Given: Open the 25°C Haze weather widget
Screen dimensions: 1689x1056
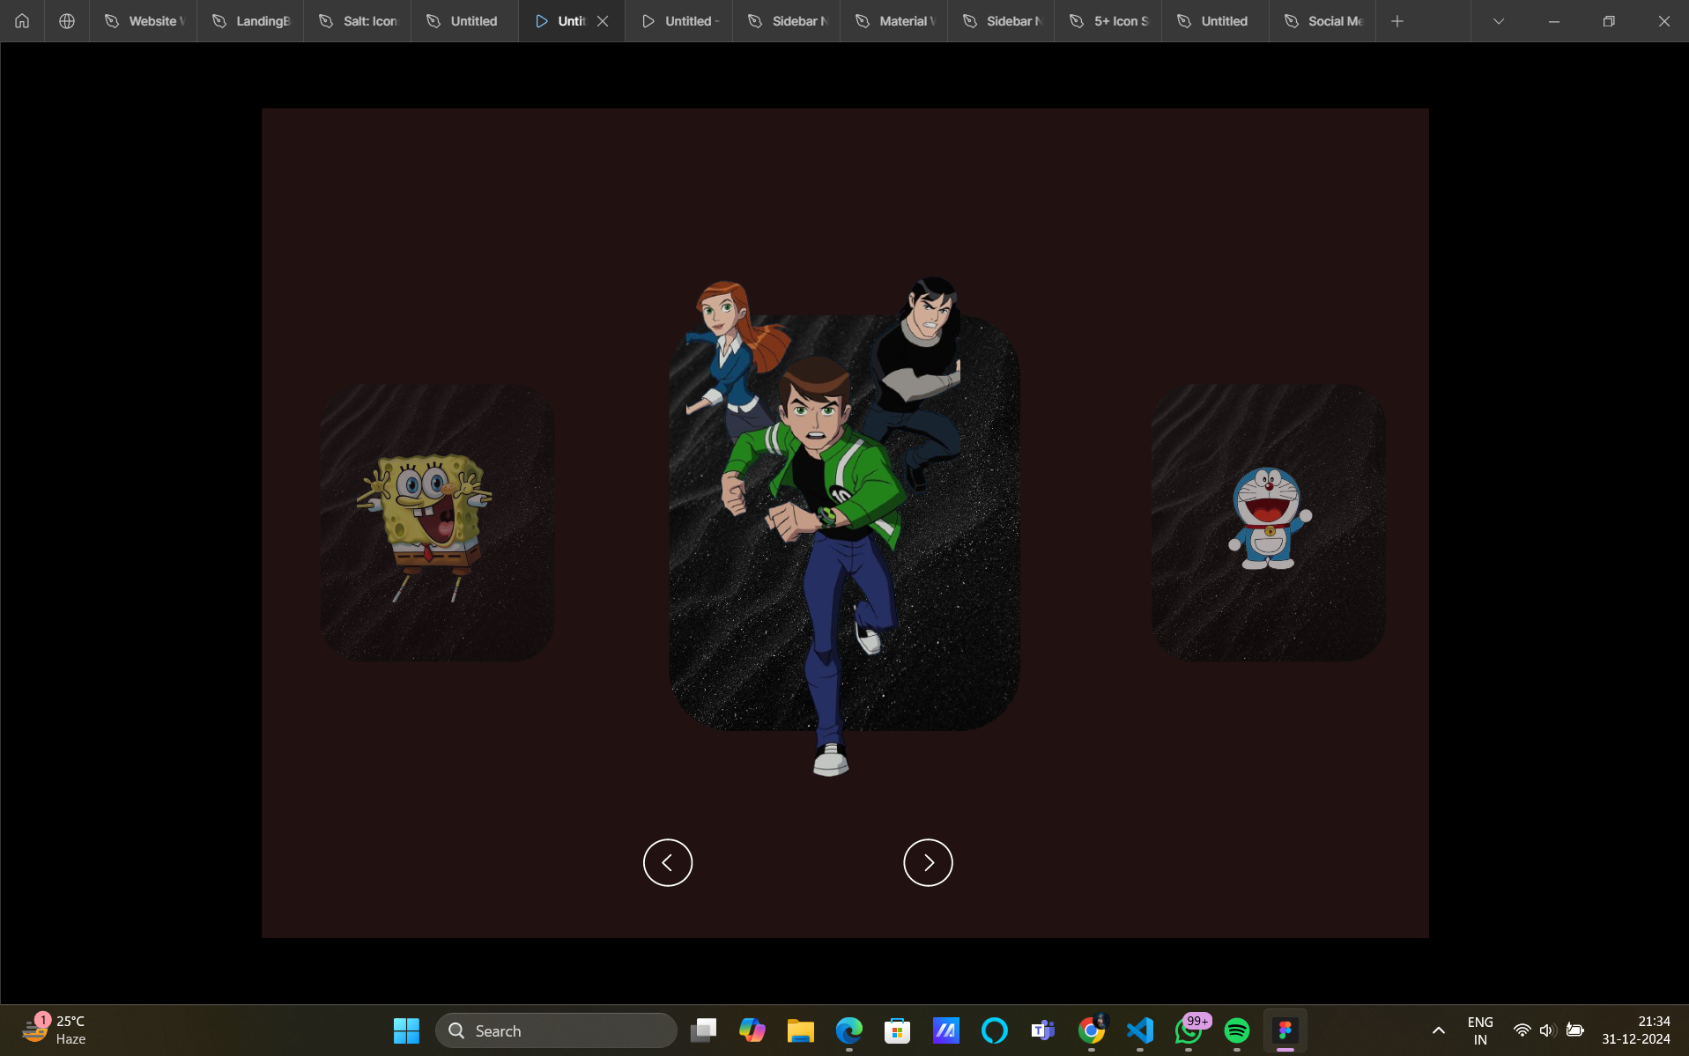Looking at the screenshot, I should [x=55, y=1030].
